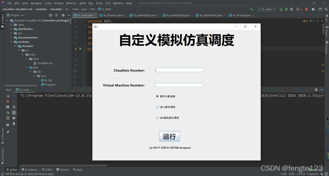Select Program class in project tree
329x176 pixels.
click(x=48, y=85)
